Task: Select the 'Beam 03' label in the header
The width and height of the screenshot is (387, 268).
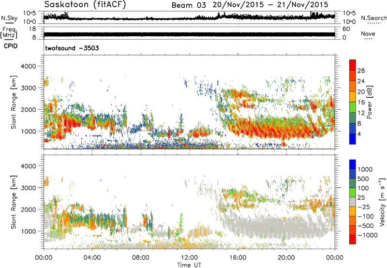Action: point(189,5)
